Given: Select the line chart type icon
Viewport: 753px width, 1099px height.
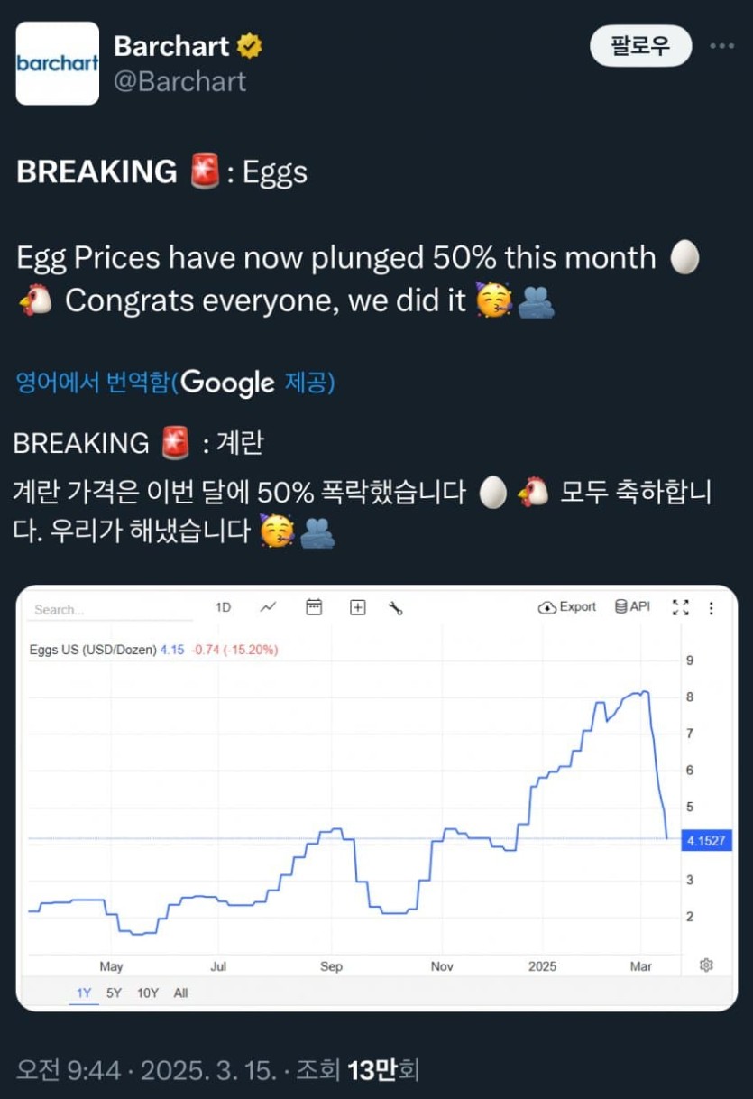Looking at the screenshot, I should (x=269, y=607).
